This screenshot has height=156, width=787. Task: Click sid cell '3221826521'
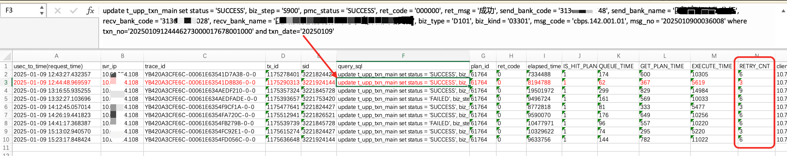(x=319, y=115)
